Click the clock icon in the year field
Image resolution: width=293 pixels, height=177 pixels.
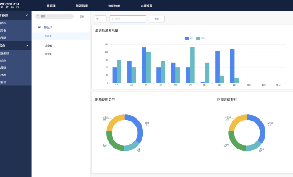[113, 19]
